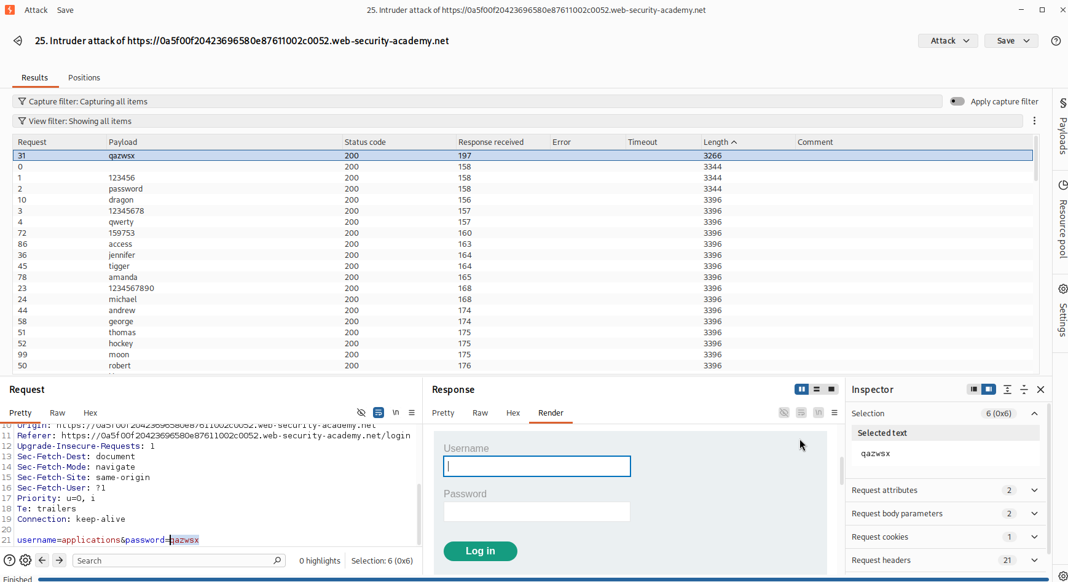Collapse the Selection section in Inspector
Image resolution: width=1068 pixels, height=582 pixels.
coord(1034,413)
